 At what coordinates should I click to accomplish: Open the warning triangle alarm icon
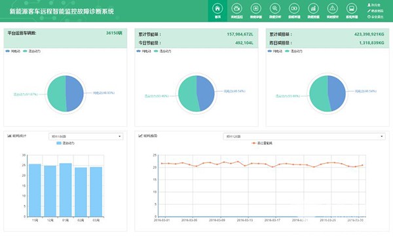[x=332, y=9]
